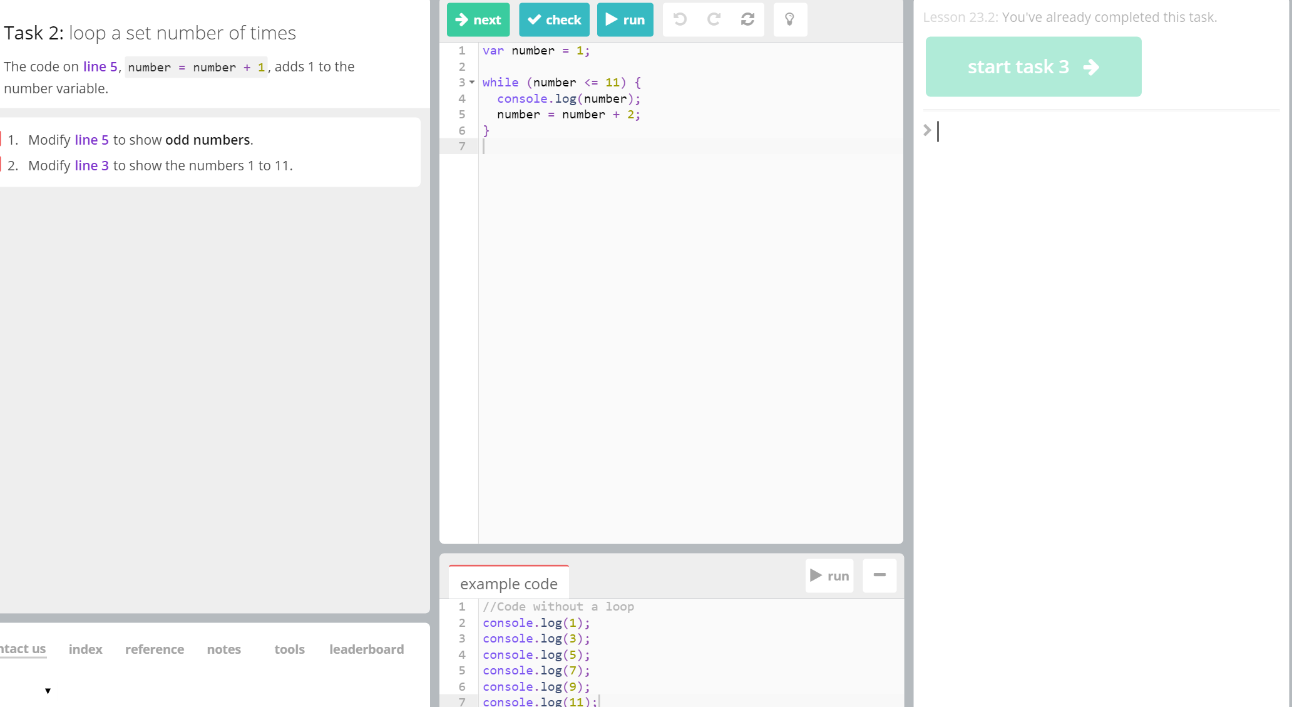Collapse the while loop fold arrow
The width and height of the screenshot is (1292, 707).
pos(472,82)
